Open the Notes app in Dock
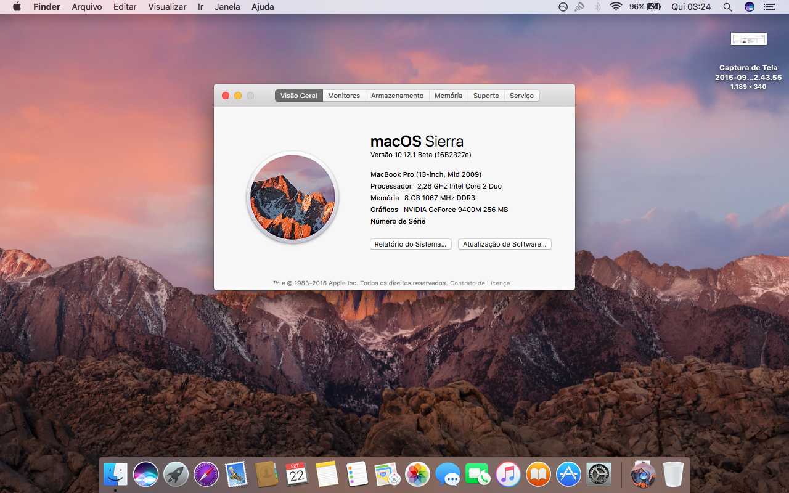Image resolution: width=789 pixels, height=493 pixels. (x=327, y=475)
